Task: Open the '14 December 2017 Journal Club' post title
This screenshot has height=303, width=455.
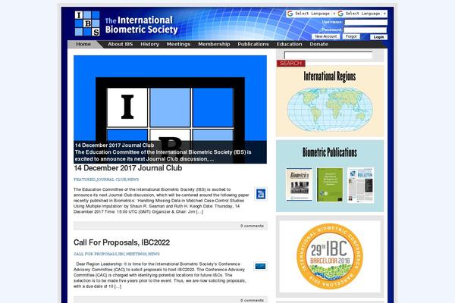Action: coord(127,168)
